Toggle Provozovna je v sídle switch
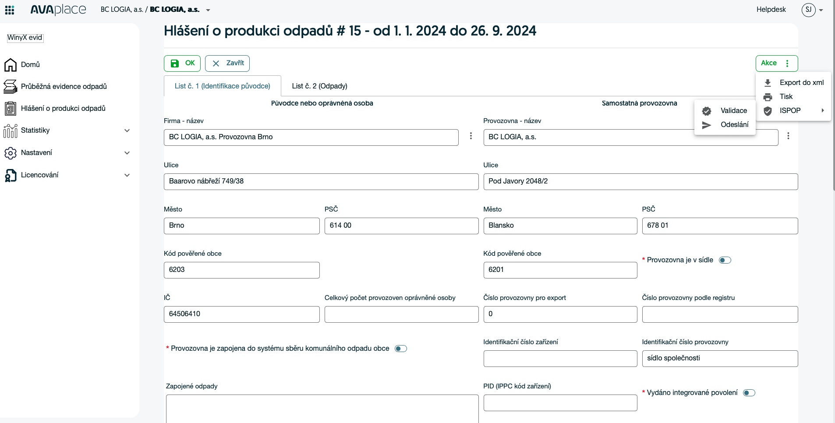835x423 pixels. (x=725, y=260)
